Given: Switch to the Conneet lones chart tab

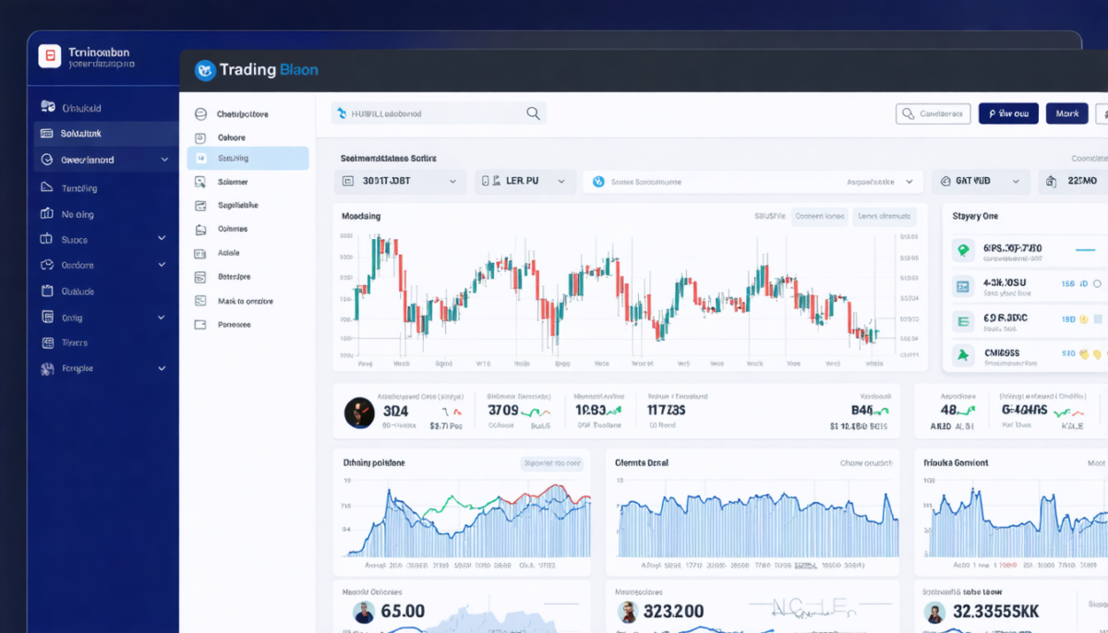Looking at the screenshot, I should [x=820, y=217].
